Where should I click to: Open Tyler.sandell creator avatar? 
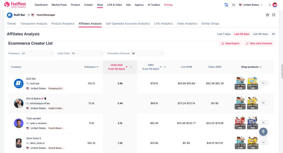19,123
